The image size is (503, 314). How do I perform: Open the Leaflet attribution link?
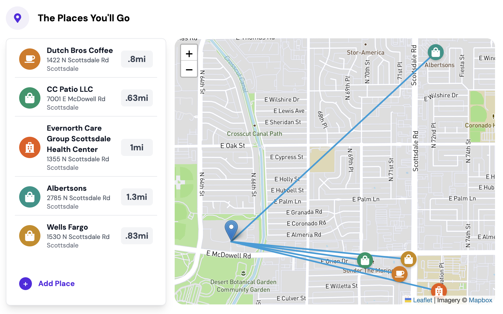point(422,300)
